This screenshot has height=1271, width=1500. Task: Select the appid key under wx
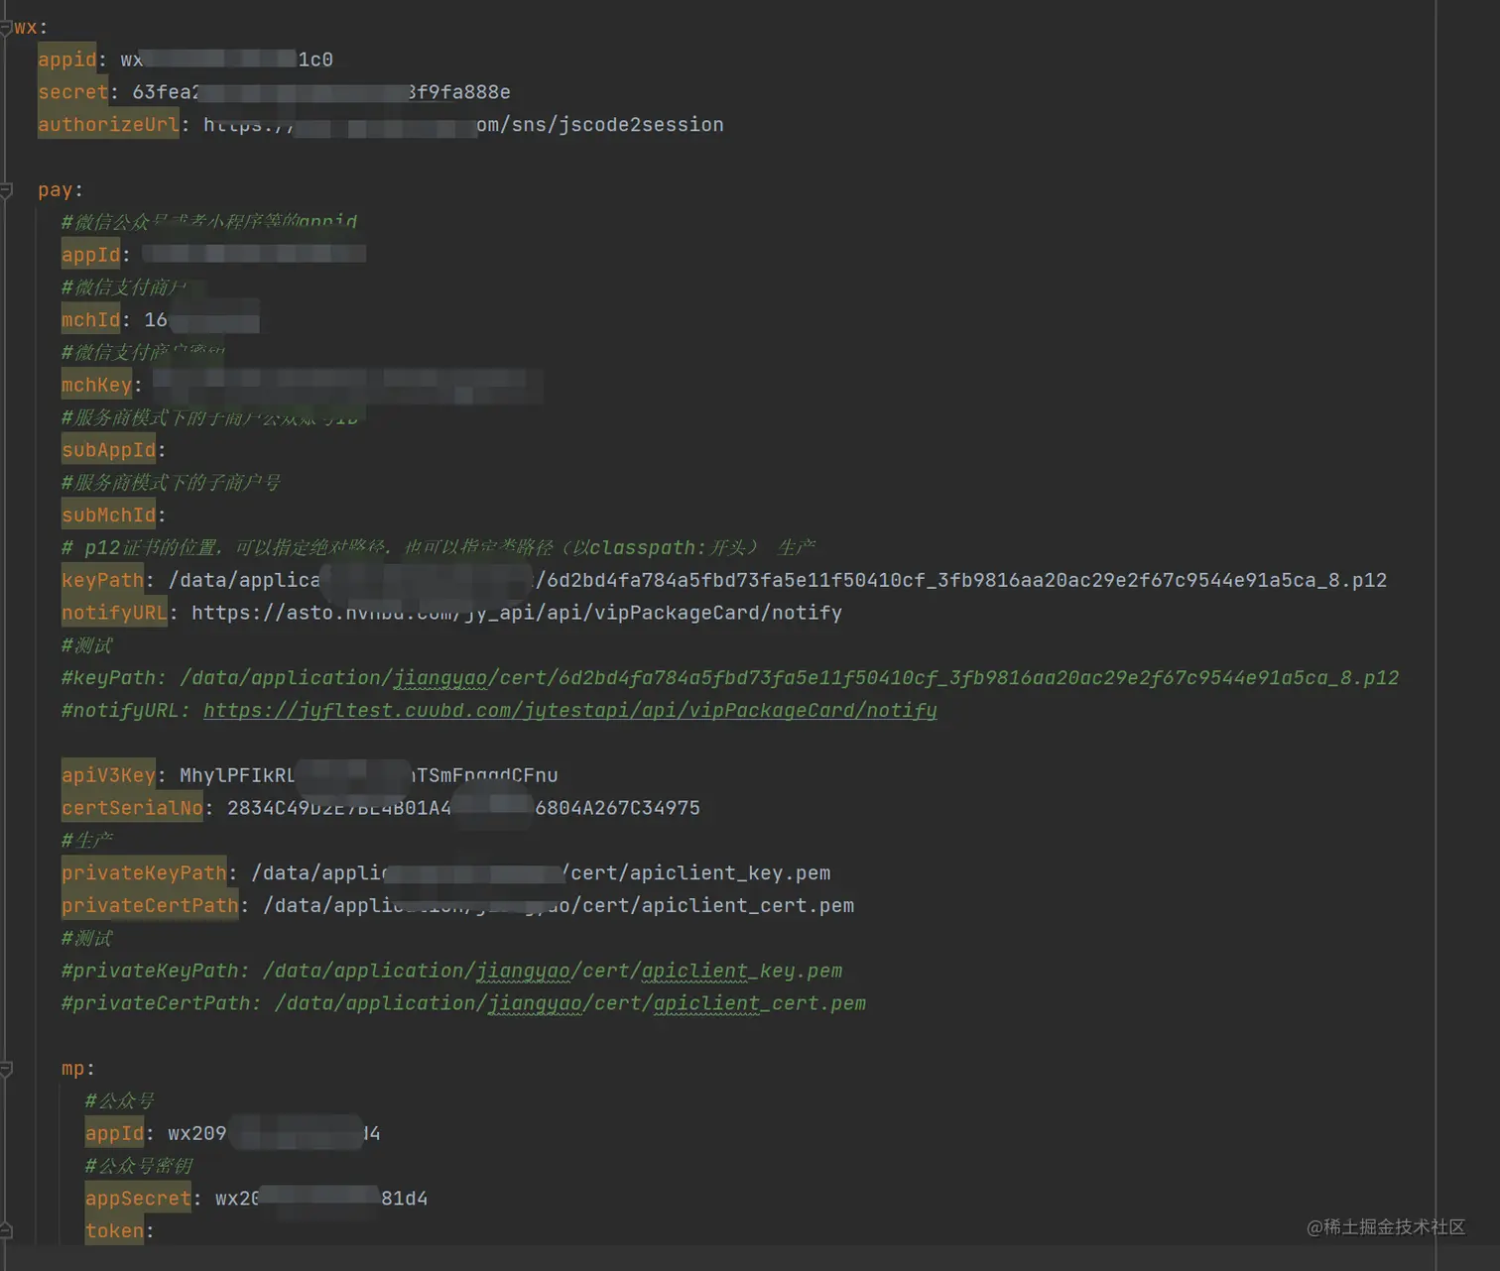[67, 59]
